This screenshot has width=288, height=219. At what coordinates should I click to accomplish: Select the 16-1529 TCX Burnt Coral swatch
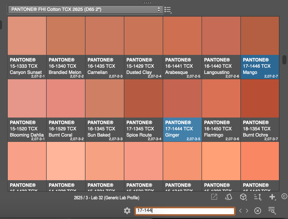(66, 98)
